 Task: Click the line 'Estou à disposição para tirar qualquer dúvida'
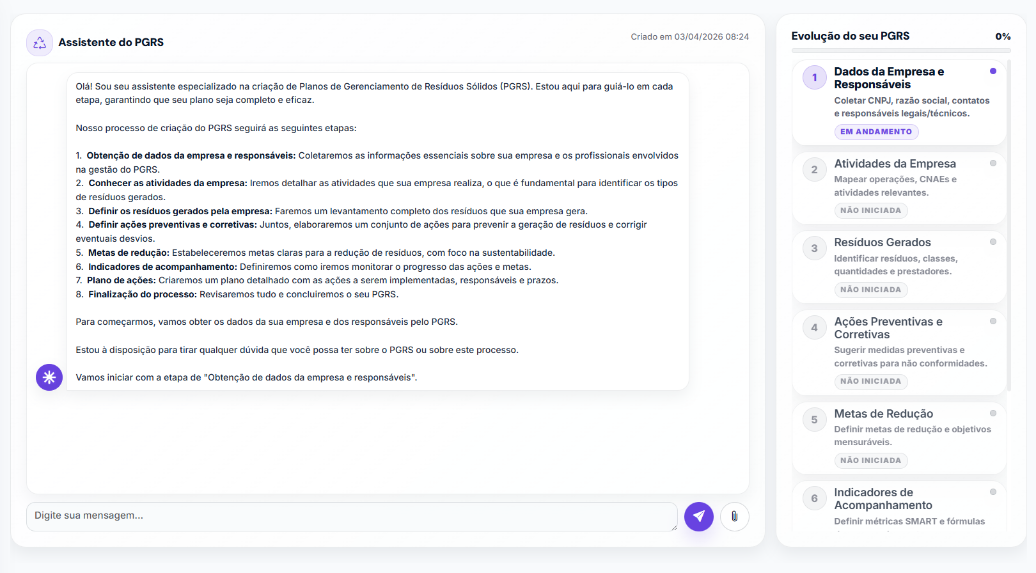297,350
